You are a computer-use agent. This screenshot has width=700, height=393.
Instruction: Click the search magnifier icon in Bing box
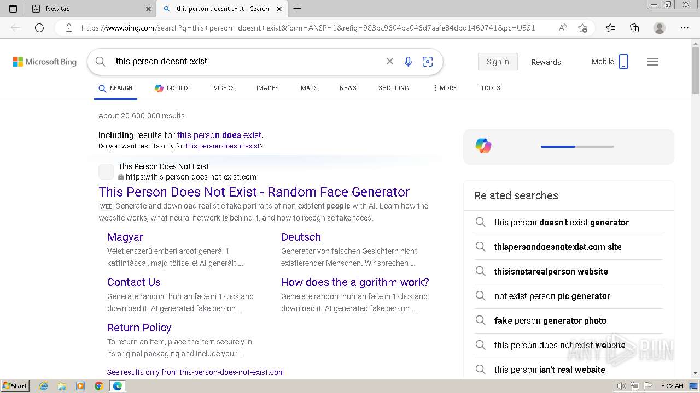click(x=100, y=62)
